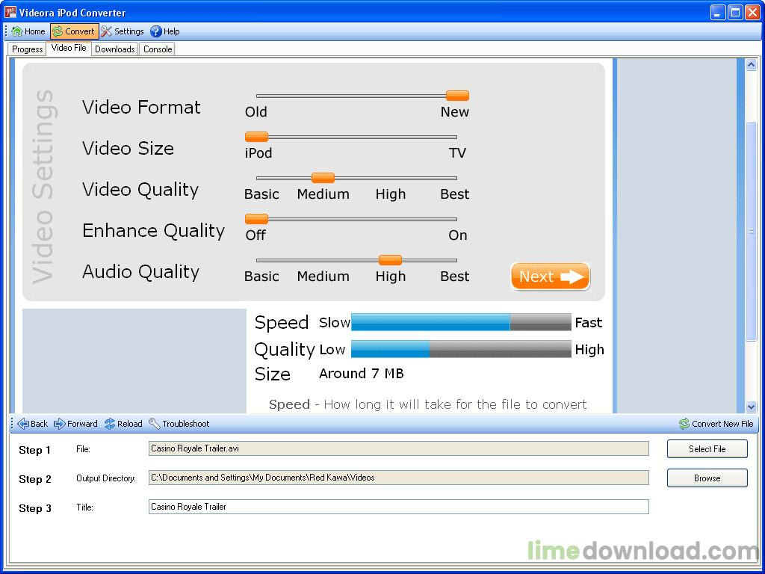Click the Convert New File icon
This screenshot has width=765, height=574.
pos(684,424)
